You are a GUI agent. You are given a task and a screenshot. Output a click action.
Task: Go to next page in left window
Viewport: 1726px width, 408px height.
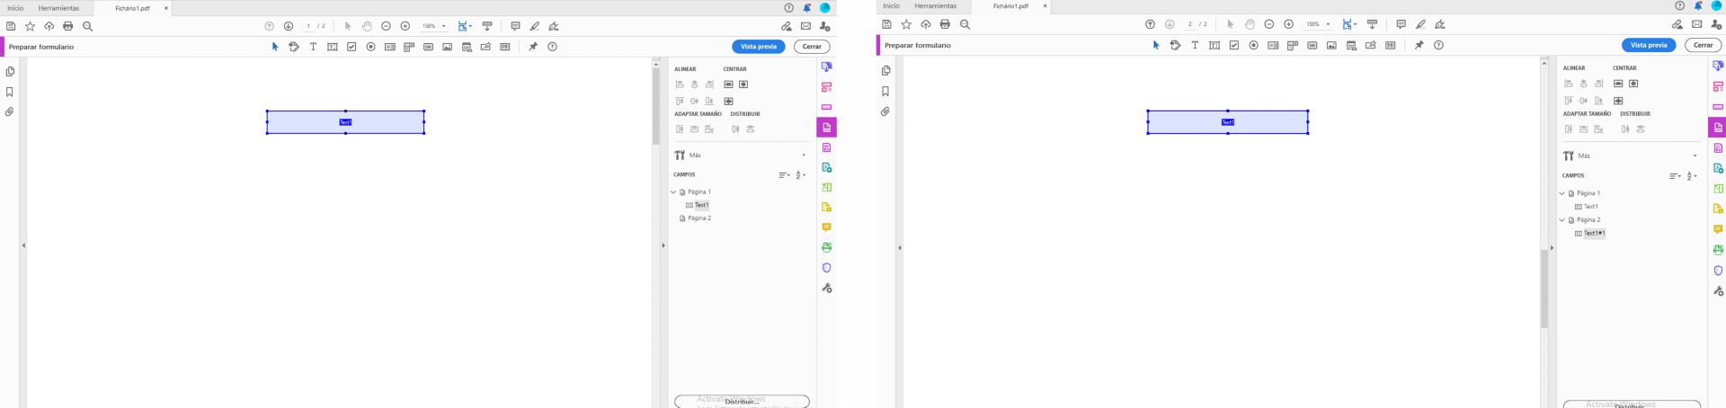288,26
